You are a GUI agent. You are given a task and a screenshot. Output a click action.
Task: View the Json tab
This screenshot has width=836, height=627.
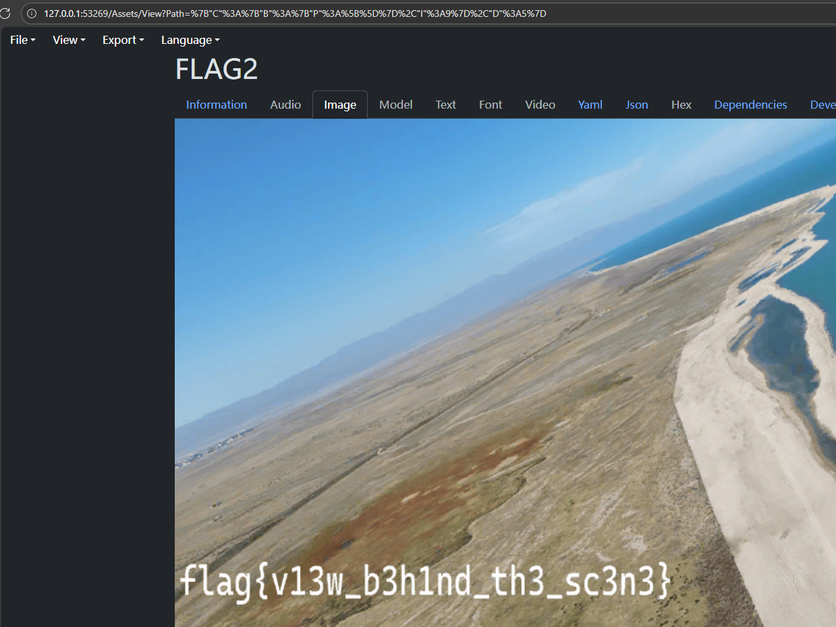[x=636, y=105]
